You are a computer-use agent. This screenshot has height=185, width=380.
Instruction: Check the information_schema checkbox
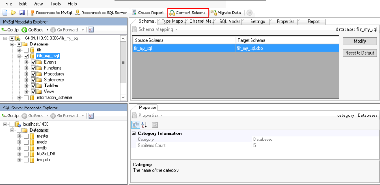click(x=26, y=98)
